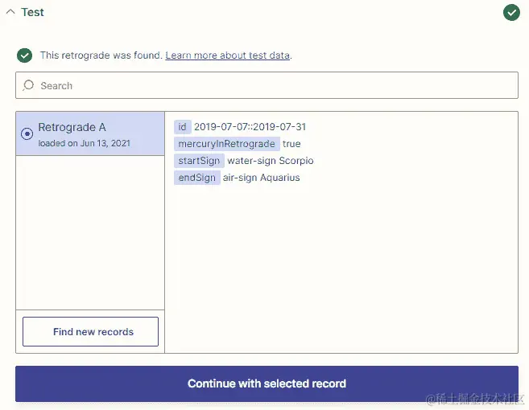Collapse the Test section chevron
The width and height of the screenshot is (529, 410).
pyautogui.click(x=10, y=12)
